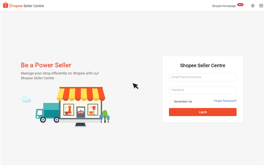
Task: Click the orange Log In button
Action: click(x=202, y=112)
